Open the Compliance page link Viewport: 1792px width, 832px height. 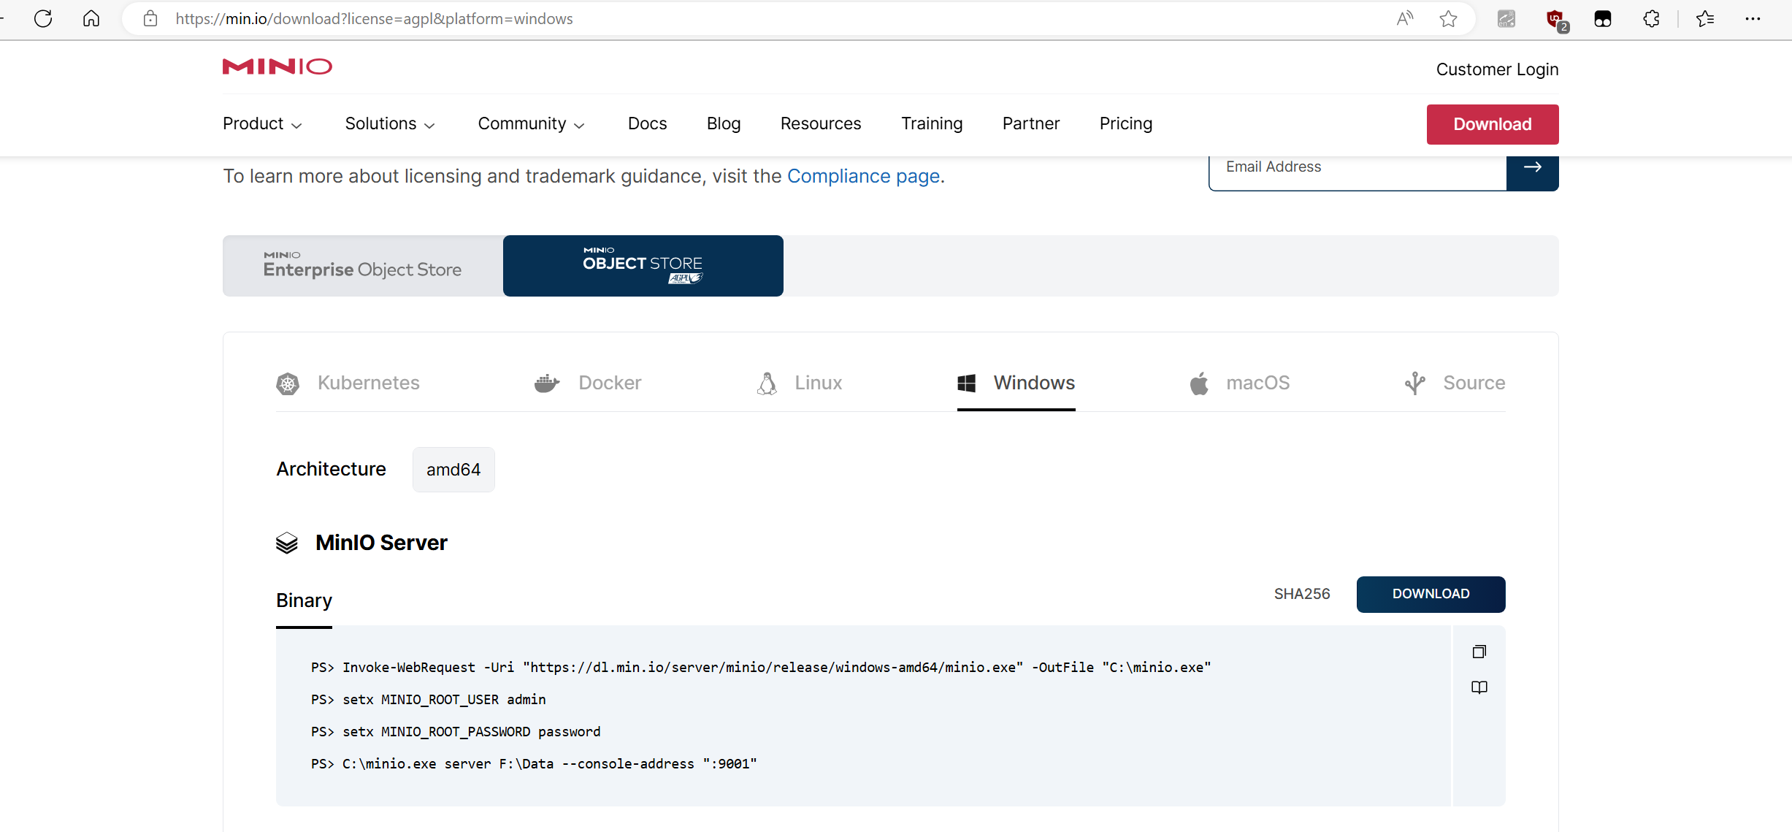(863, 176)
